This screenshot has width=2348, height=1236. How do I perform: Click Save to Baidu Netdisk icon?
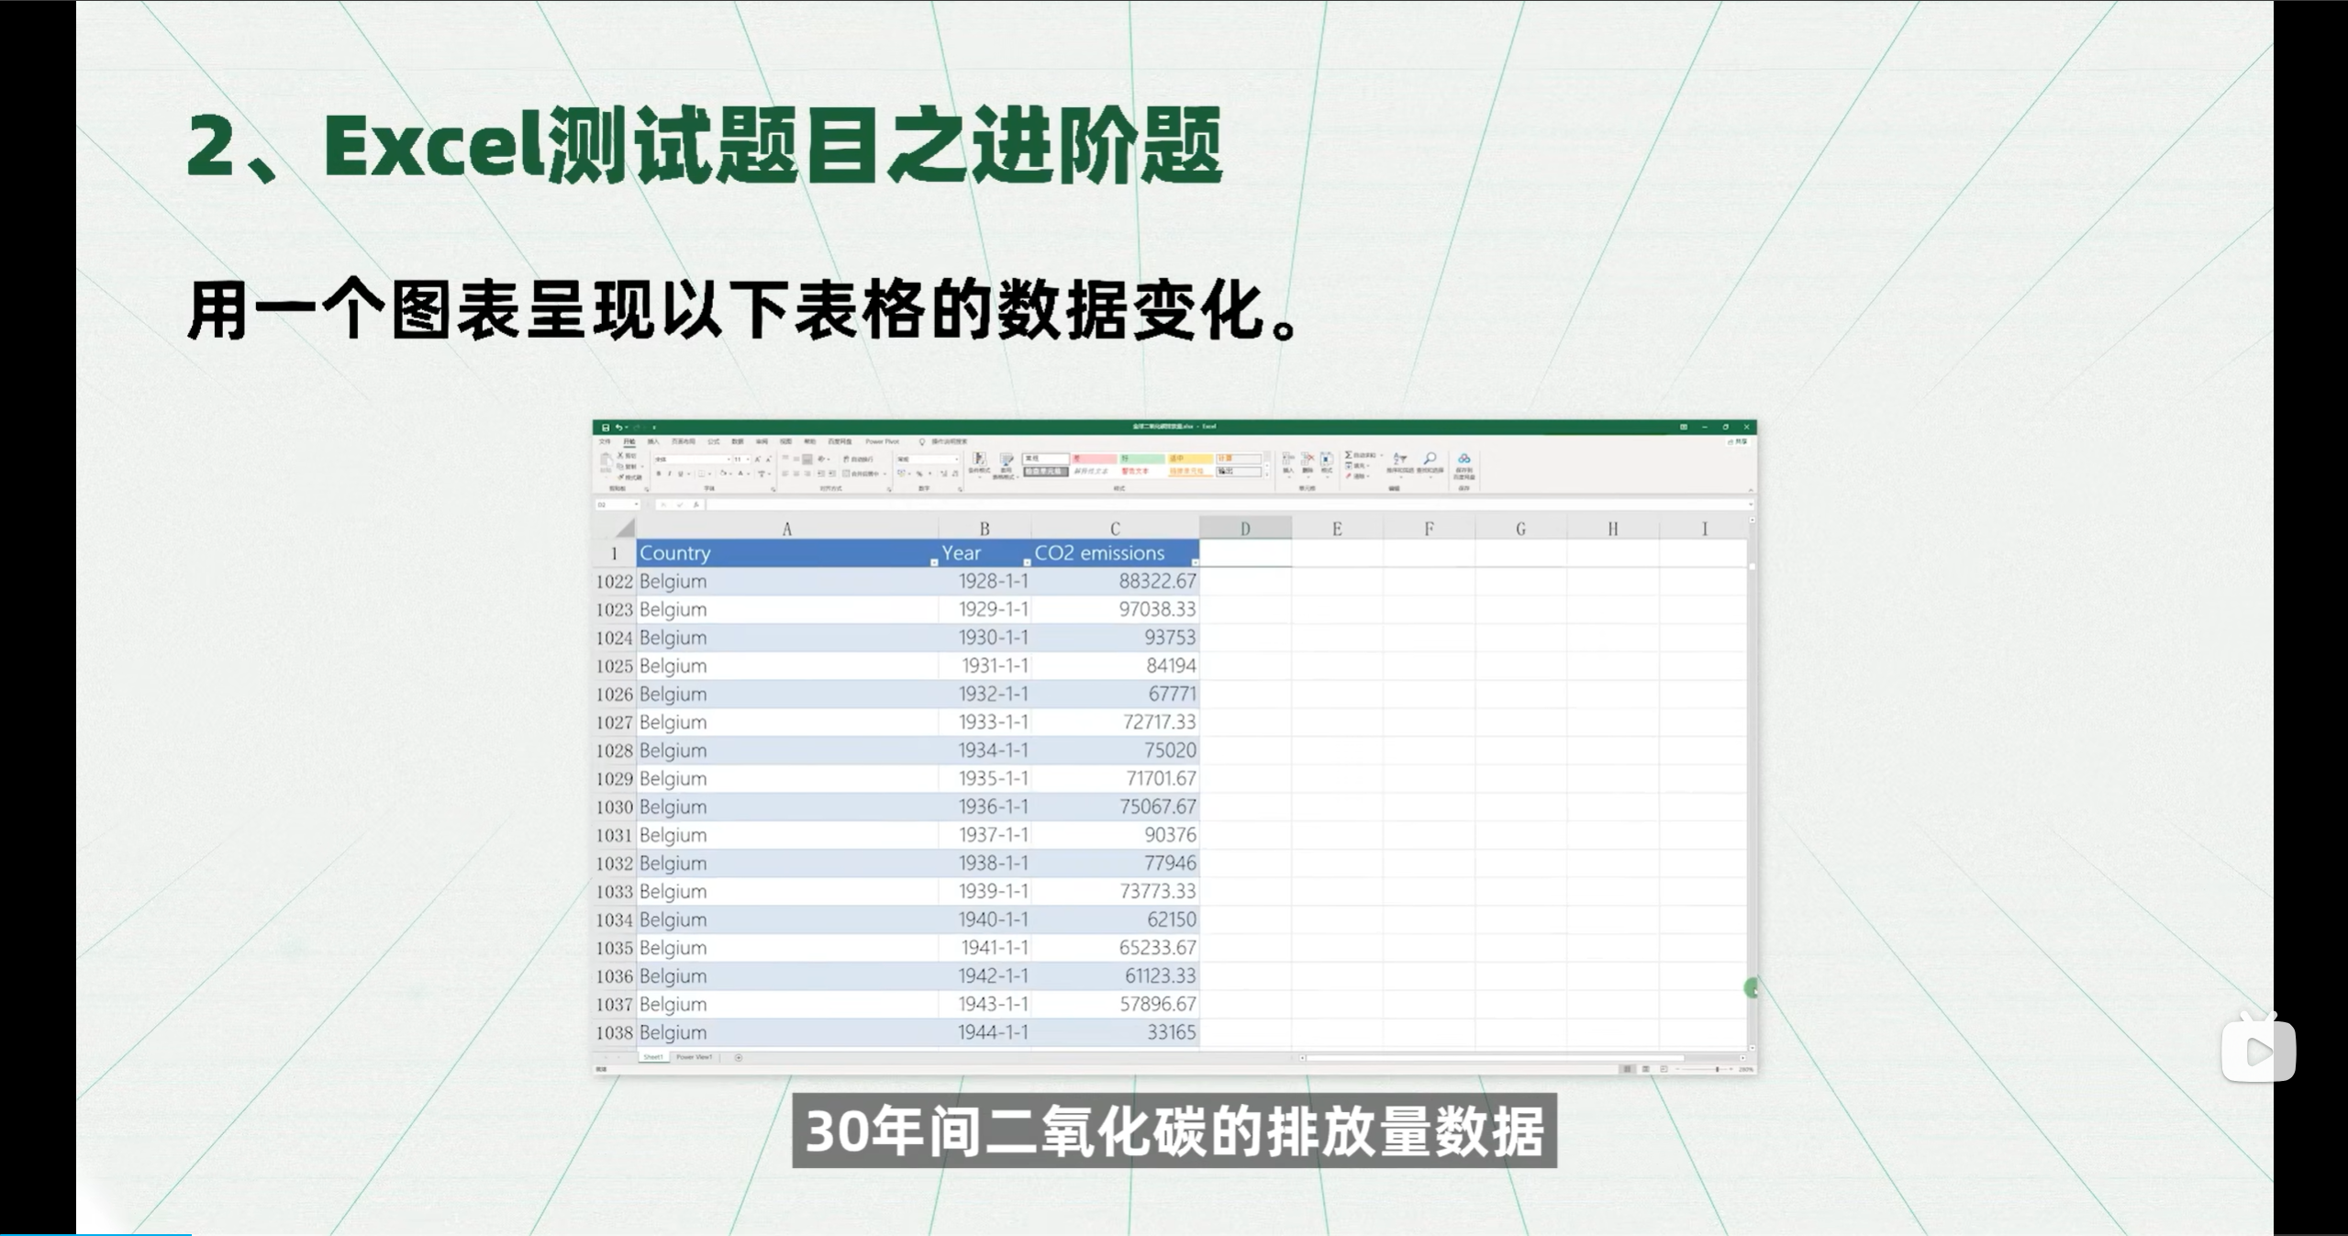click(1464, 460)
